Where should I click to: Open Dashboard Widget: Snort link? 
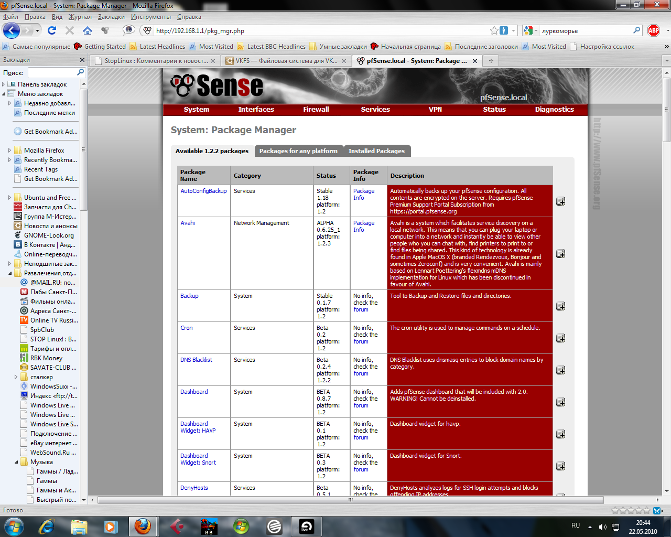pos(198,459)
